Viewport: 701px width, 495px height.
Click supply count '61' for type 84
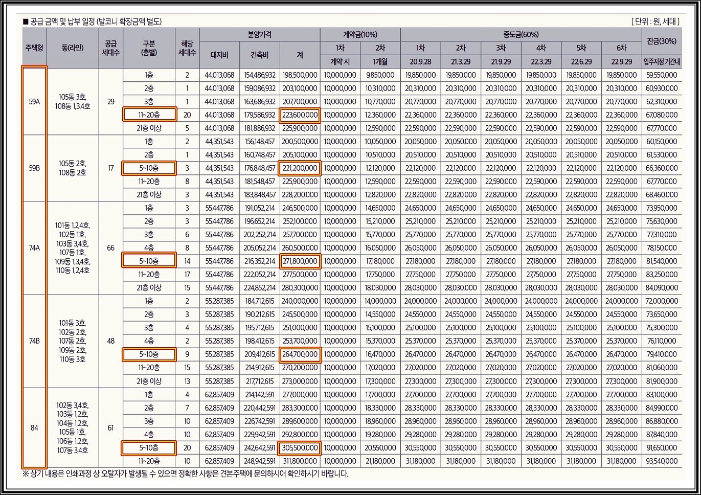coord(111,427)
